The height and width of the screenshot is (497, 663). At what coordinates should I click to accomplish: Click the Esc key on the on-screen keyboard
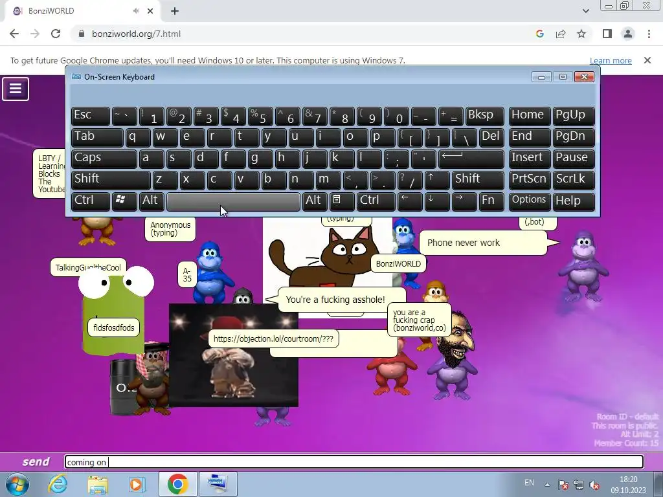[91, 115]
